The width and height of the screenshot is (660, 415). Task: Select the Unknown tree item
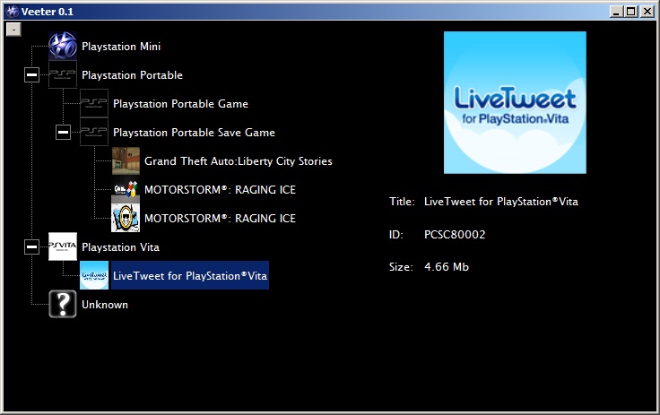[x=105, y=305]
